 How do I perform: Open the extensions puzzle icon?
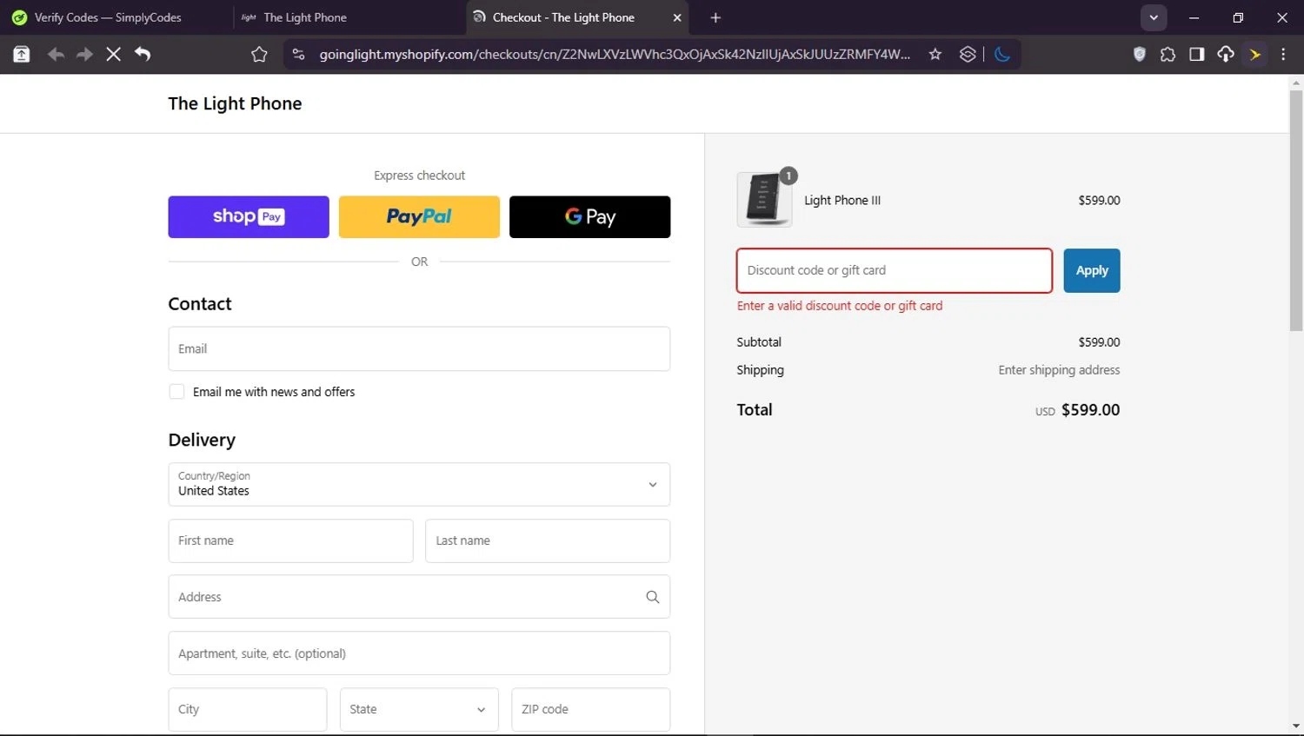[1168, 54]
